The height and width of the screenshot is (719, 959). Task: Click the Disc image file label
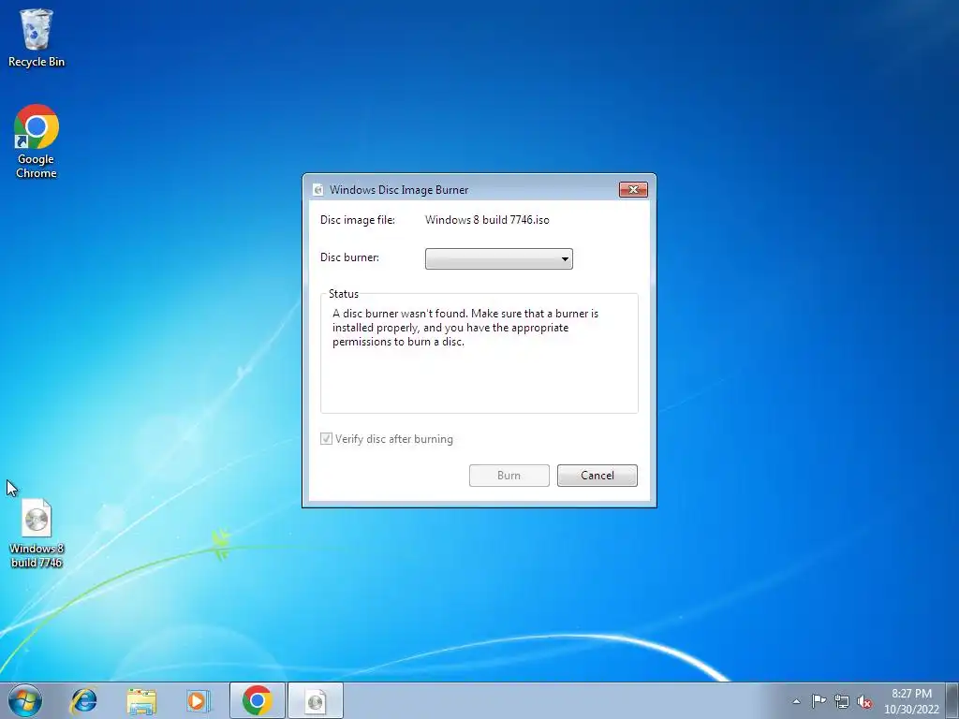click(357, 219)
